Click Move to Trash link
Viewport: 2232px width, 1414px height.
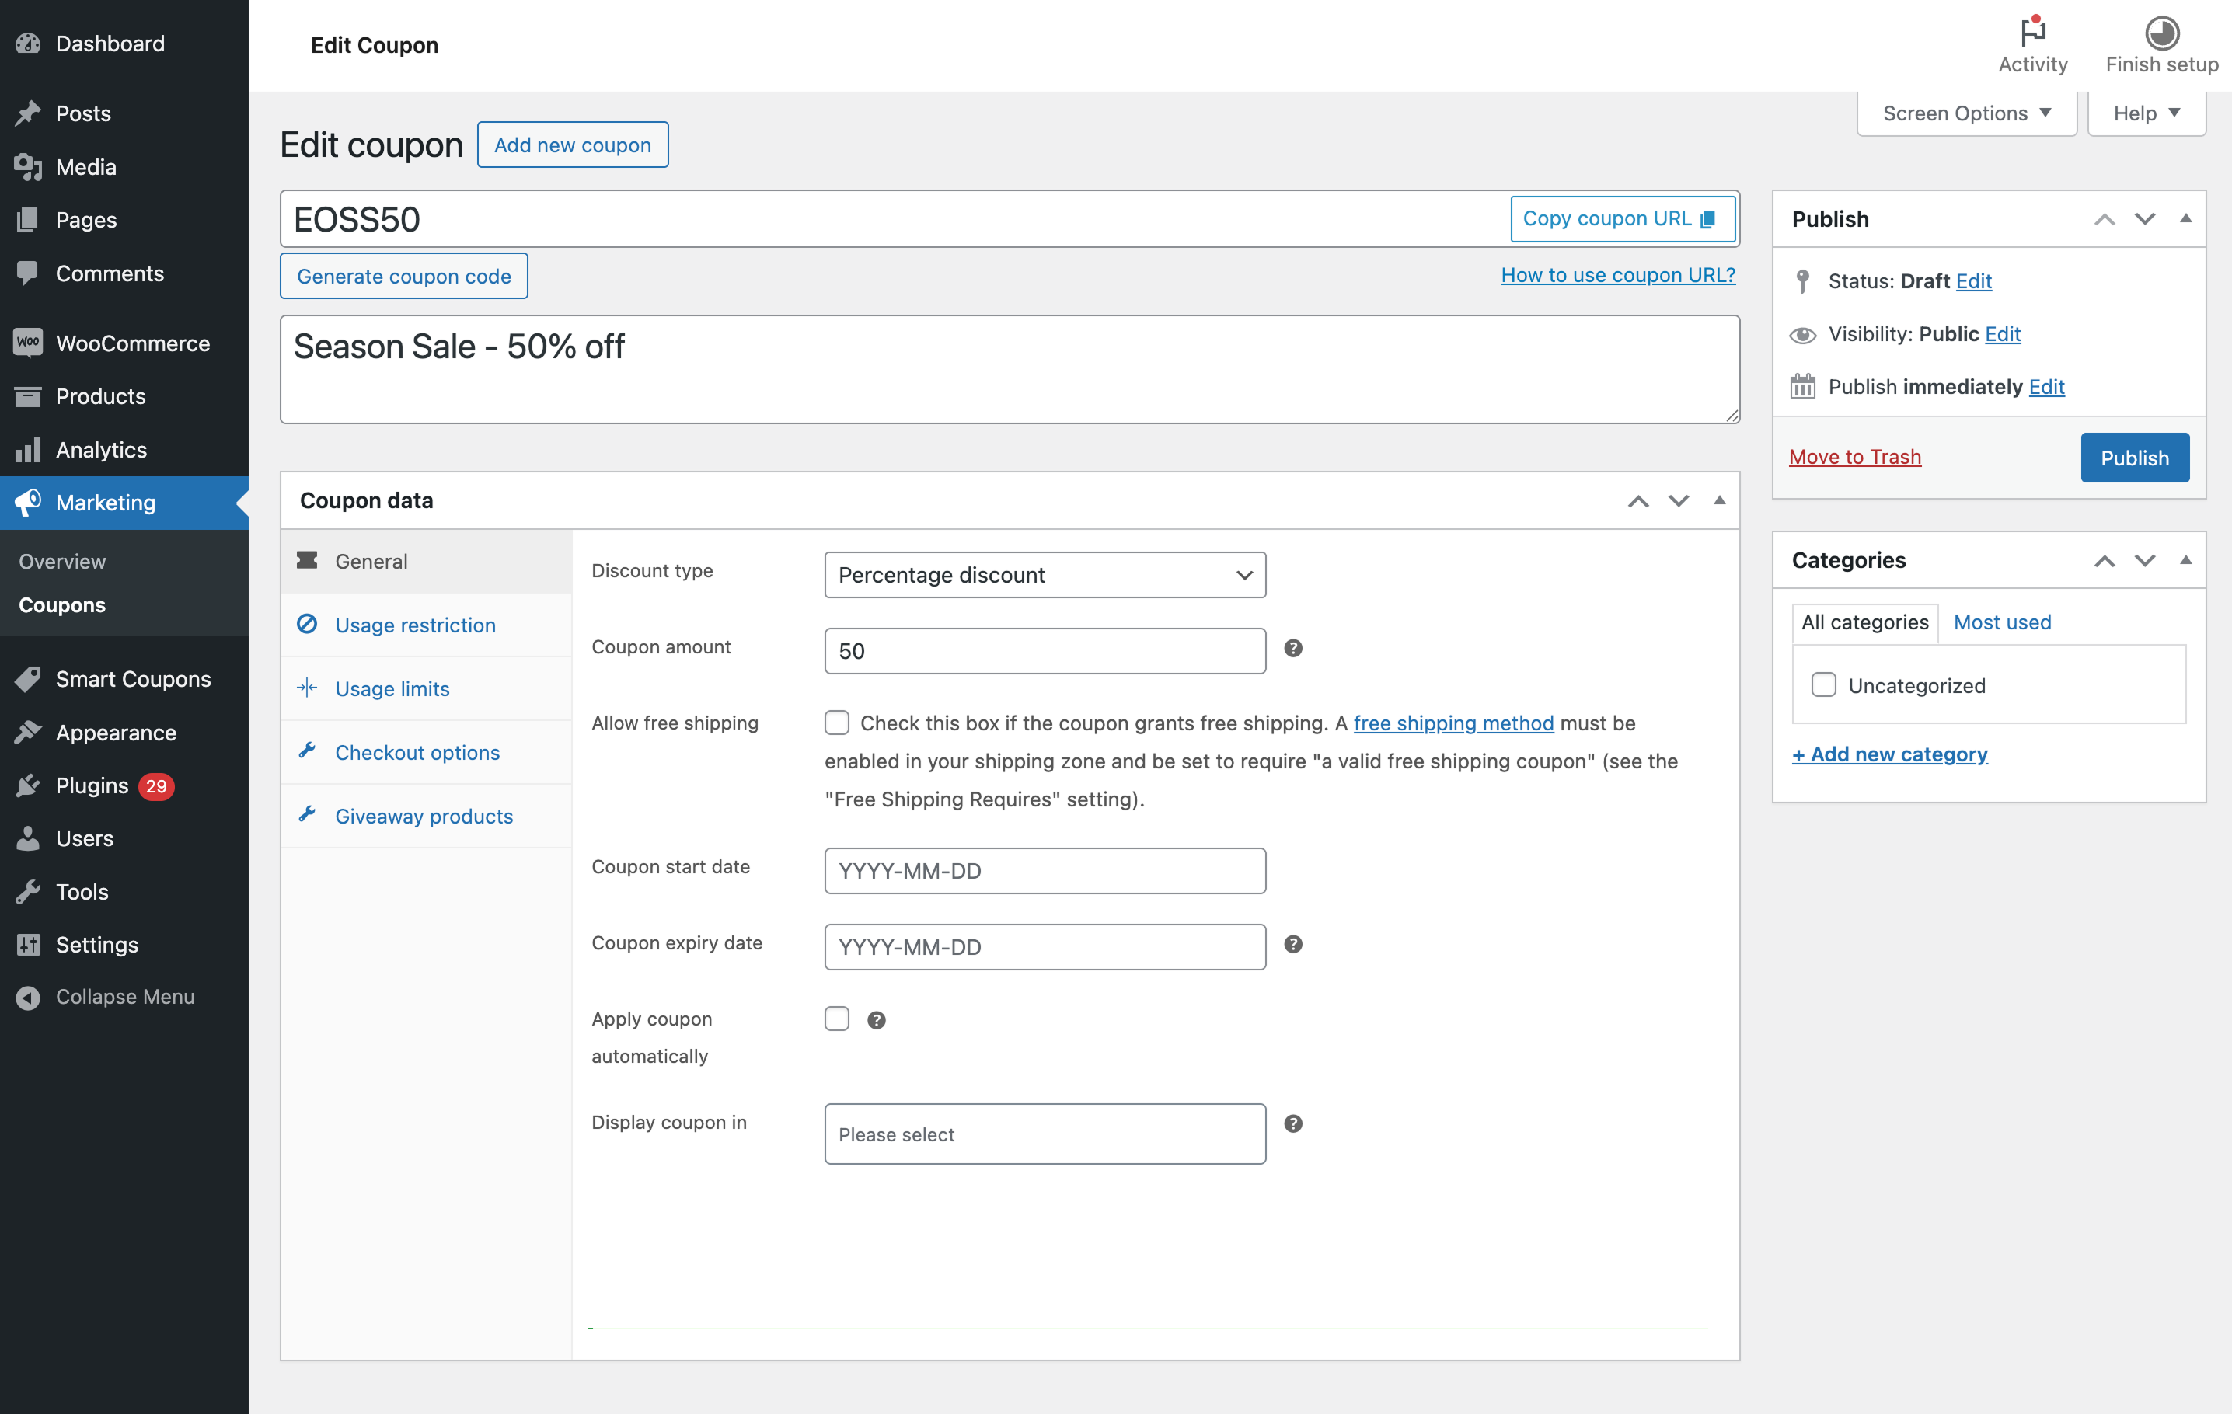tap(1855, 457)
